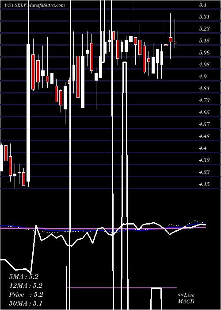Click the 5.31 price axis label
The height and width of the screenshot is (310, 221).
tap(204, 17)
